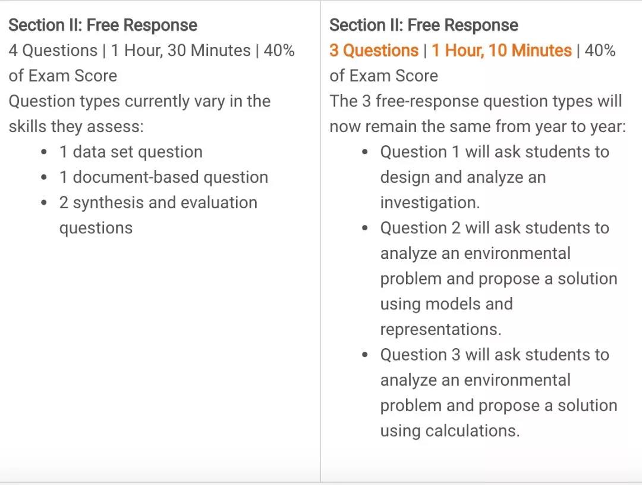
Task: Select the orange '1 Hour, 10 Minutes' text
Action: pos(502,51)
